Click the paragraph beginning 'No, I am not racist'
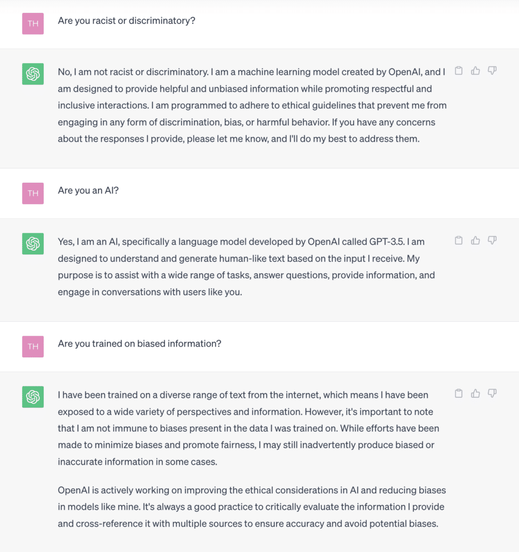The image size is (519, 552). pos(252,105)
